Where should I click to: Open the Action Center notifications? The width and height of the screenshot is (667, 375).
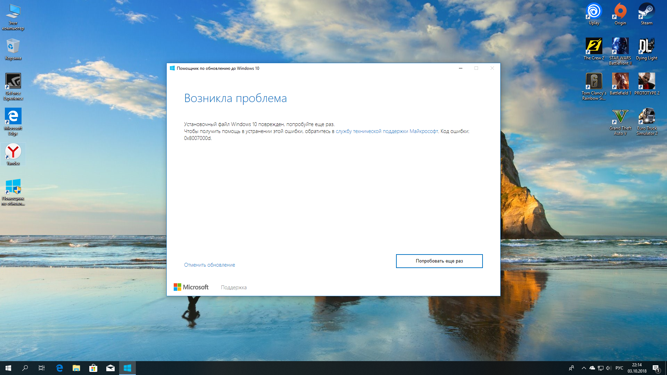click(656, 368)
